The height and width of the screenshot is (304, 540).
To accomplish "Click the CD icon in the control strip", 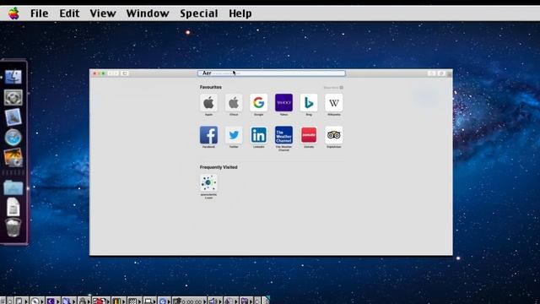I will tap(35, 301).
